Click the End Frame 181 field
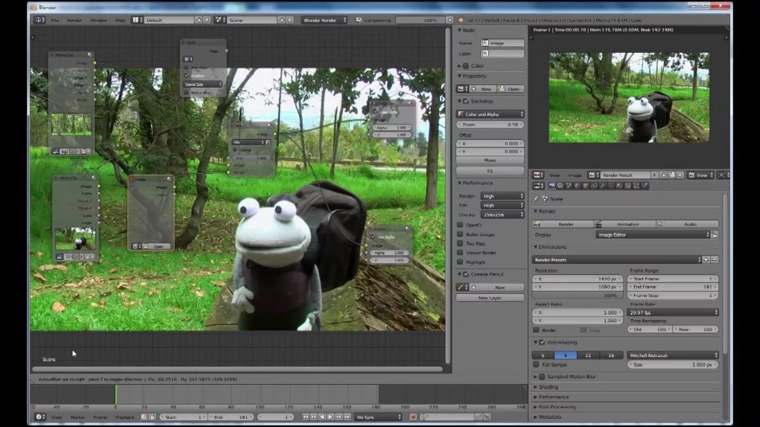The width and height of the screenshot is (760, 427). [673, 287]
